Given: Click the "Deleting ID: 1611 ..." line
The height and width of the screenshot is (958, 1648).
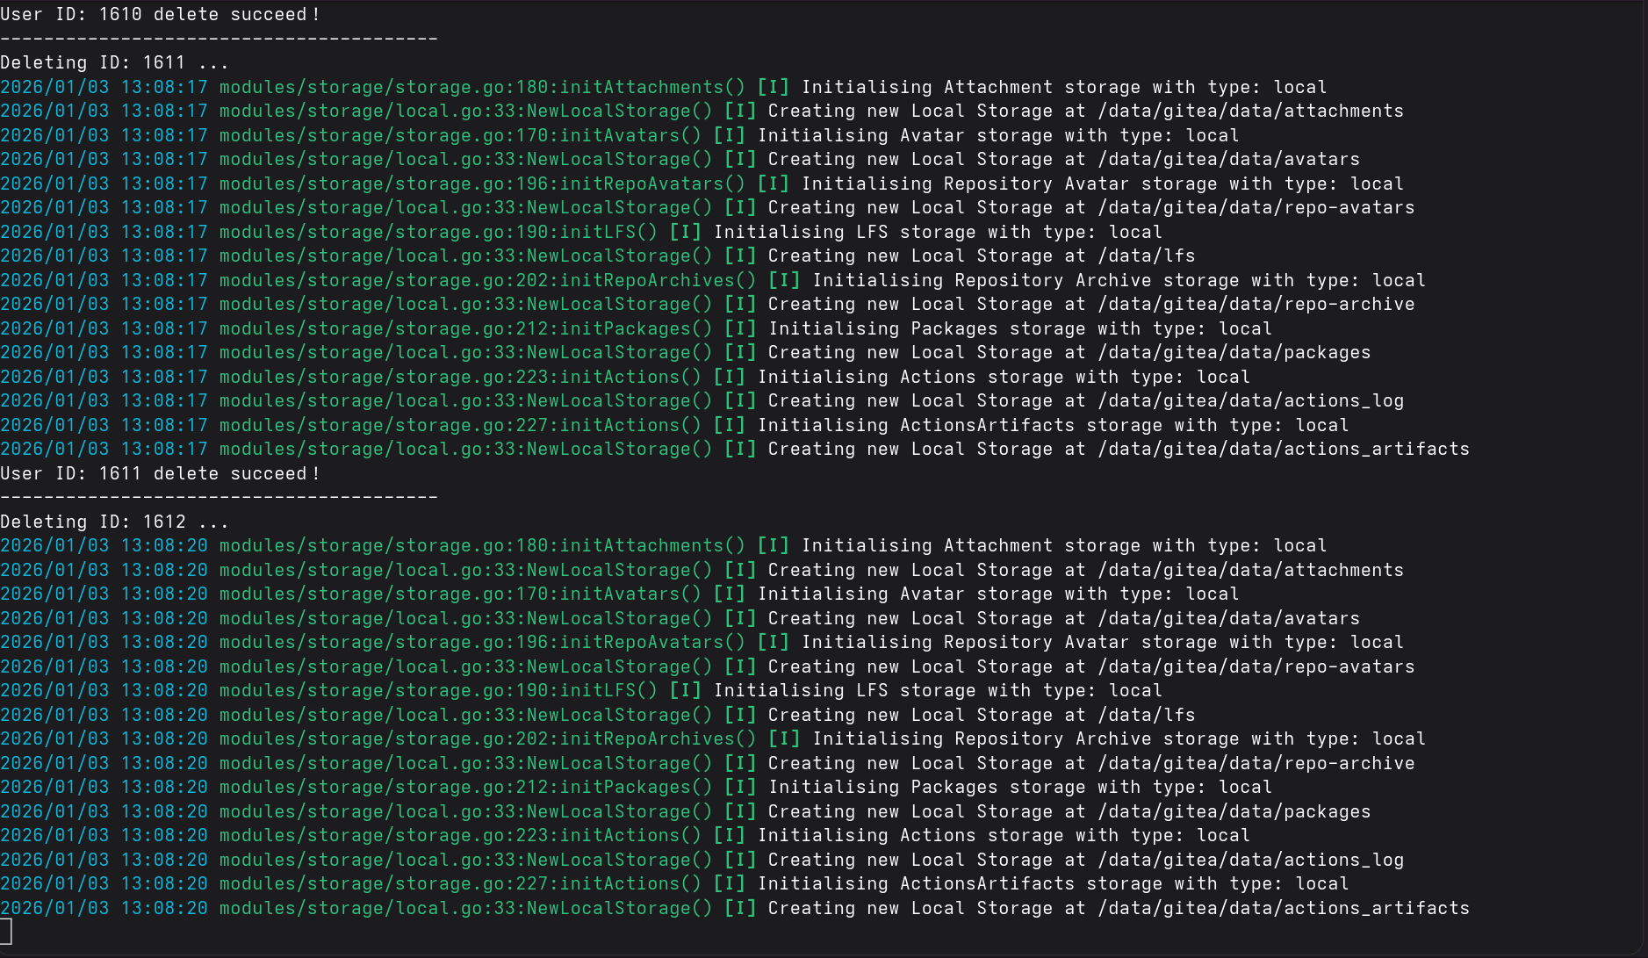Looking at the screenshot, I should (x=114, y=63).
